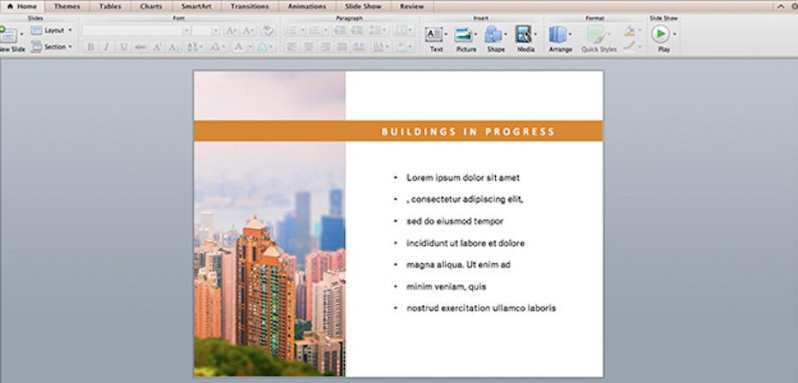Play the slide show
This screenshot has width=798, height=383.
(661, 34)
